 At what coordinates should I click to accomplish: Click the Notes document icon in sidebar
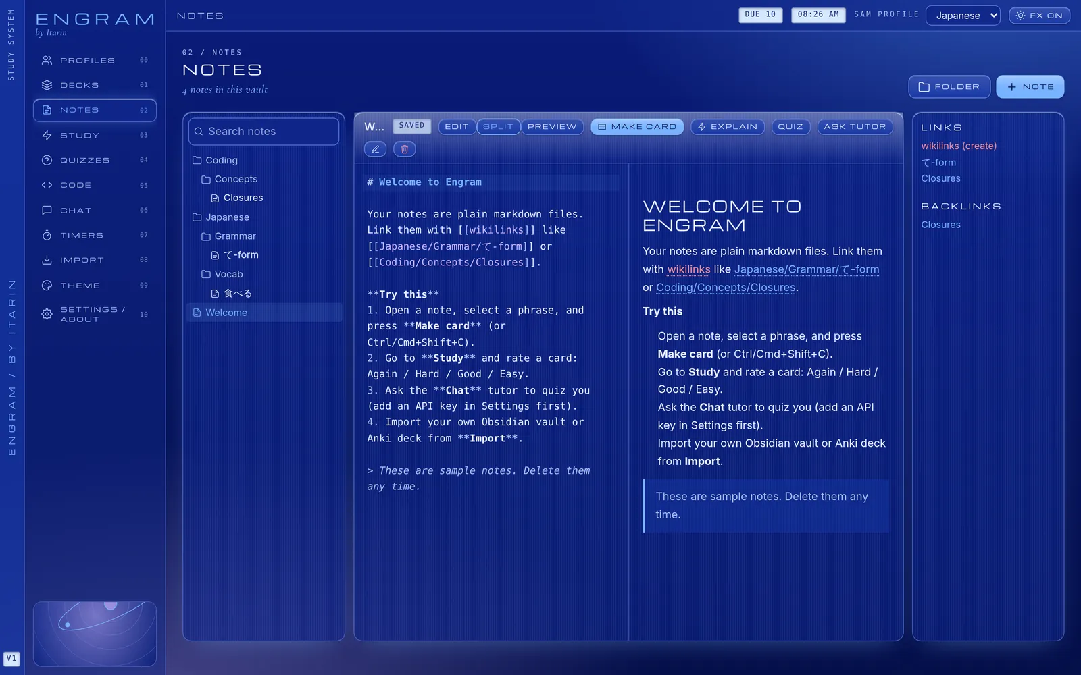[x=47, y=110]
